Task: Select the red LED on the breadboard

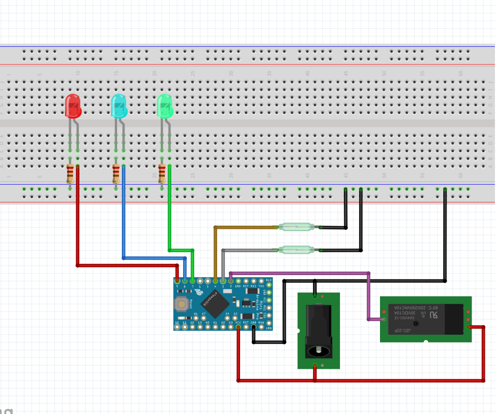Action: [x=73, y=105]
